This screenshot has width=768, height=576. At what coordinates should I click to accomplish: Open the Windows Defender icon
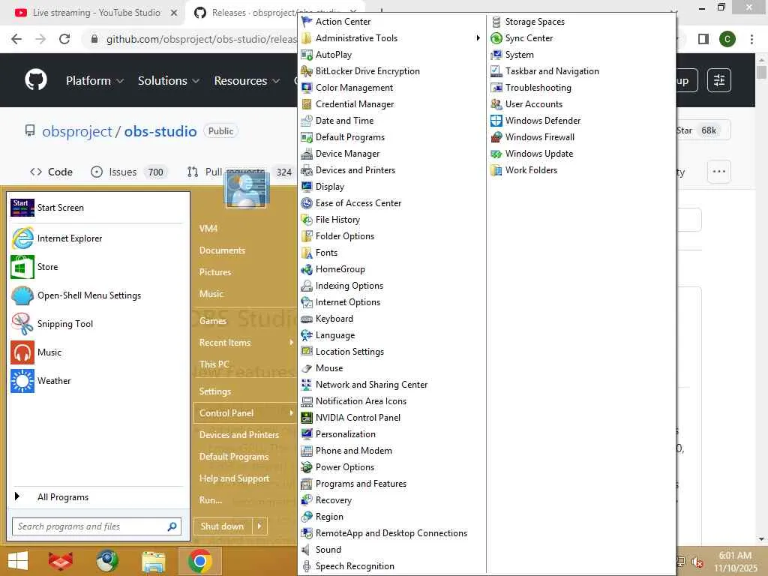point(496,121)
